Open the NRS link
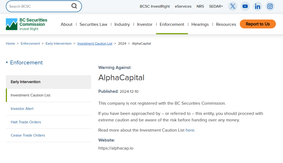 [200, 6]
